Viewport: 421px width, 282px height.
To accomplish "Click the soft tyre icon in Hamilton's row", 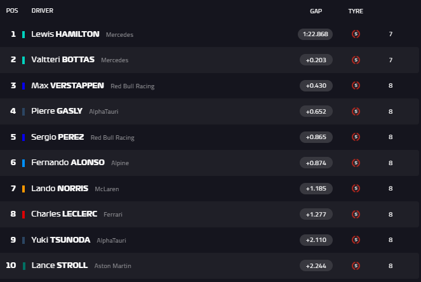I will (x=356, y=34).
